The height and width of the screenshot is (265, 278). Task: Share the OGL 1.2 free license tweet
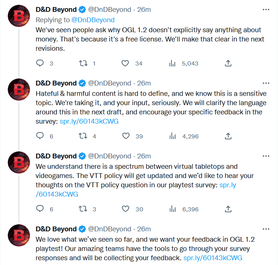(228, 63)
